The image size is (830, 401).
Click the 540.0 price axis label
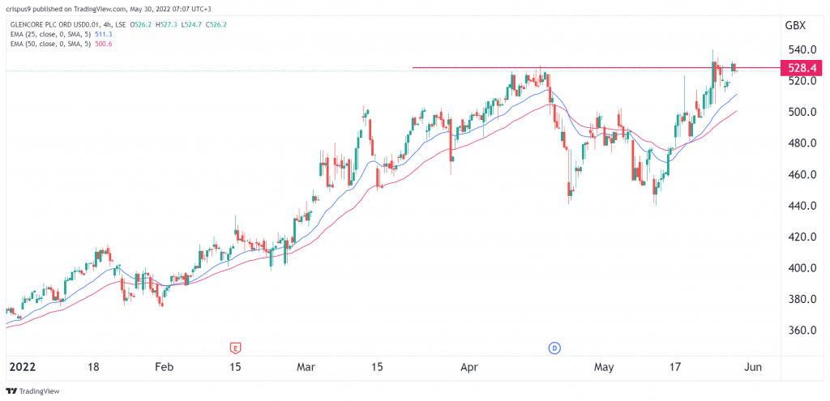pos(801,49)
